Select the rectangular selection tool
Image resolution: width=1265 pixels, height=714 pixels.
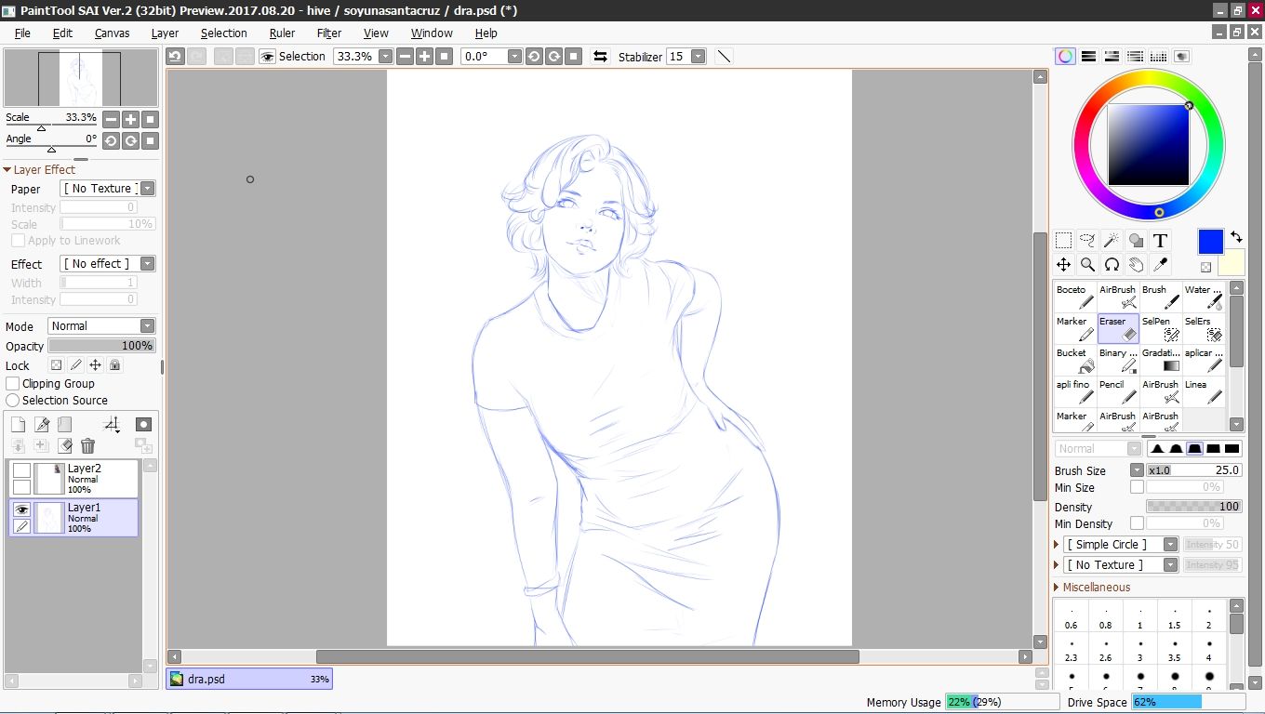click(1064, 241)
